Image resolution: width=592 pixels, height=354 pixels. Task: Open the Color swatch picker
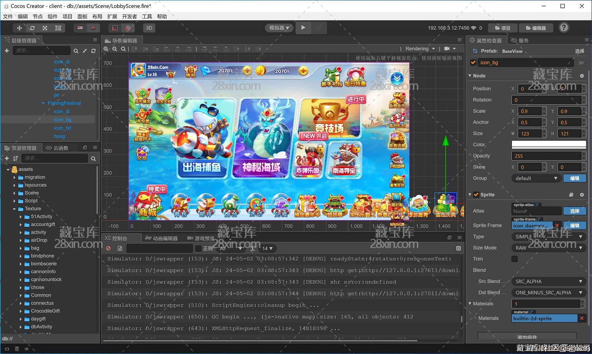pos(549,145)
